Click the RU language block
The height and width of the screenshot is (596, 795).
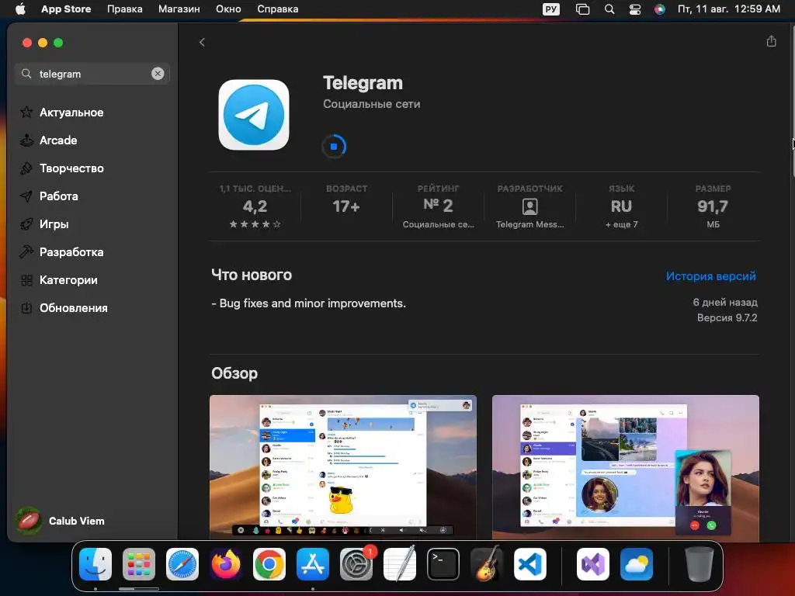621,206
